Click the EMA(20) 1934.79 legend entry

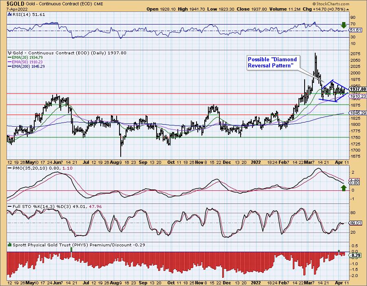(x=25, y=58)
